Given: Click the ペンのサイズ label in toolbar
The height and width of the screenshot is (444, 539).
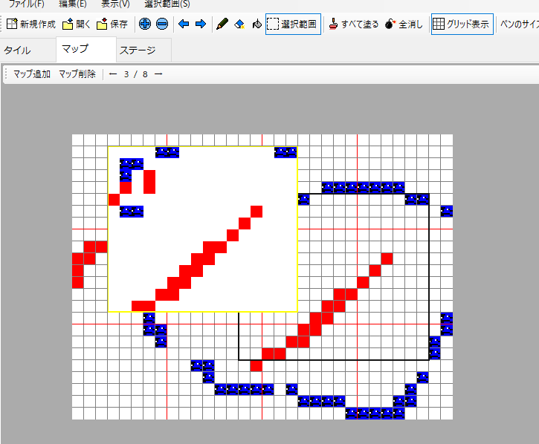Looking at the screenshot, I should pos(519,24).
